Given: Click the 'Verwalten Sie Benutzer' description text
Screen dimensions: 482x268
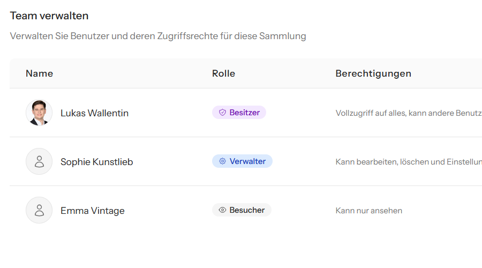Looking at the screenshot, I should click(158, 36).
